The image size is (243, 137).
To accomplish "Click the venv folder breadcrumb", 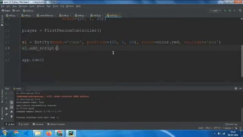I will click(16, 11).
